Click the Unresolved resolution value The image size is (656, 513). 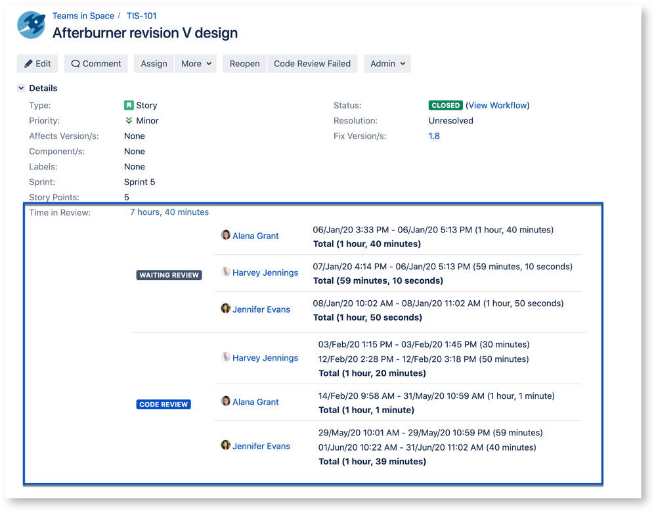(x=450, y=120)
